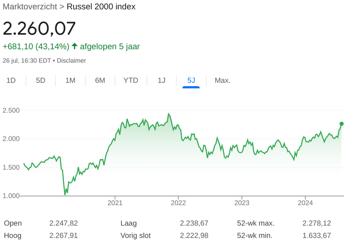The image size is (347, 242).
Task: Select the 1D time range tab
Action: [x=11, y=81]
